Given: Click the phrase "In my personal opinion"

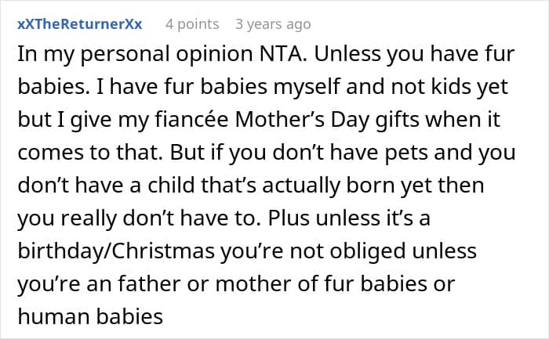Looking at the screenshot, I should 135,55.
